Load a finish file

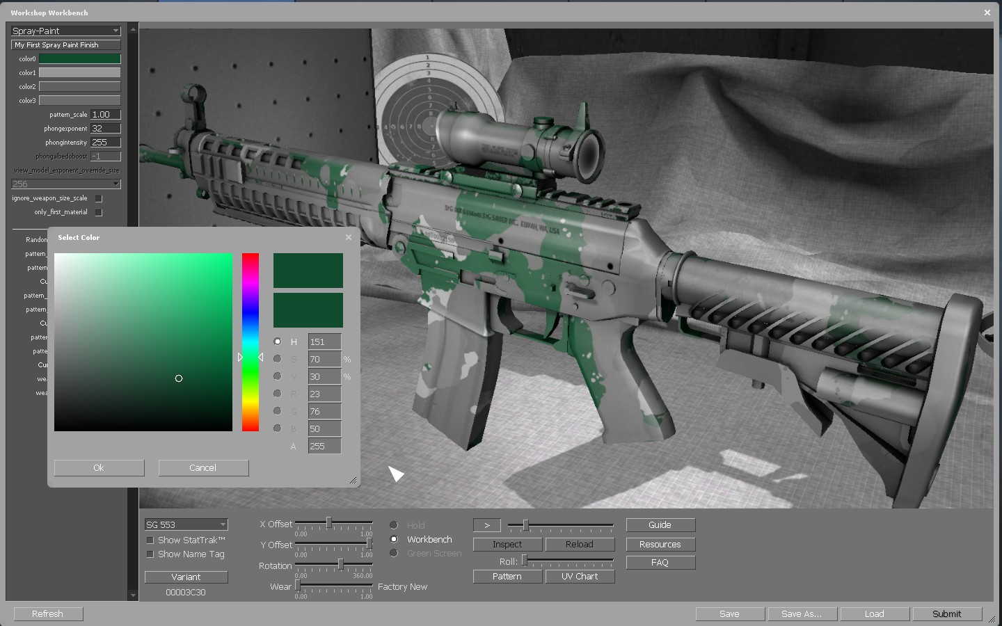coord(875,614)
